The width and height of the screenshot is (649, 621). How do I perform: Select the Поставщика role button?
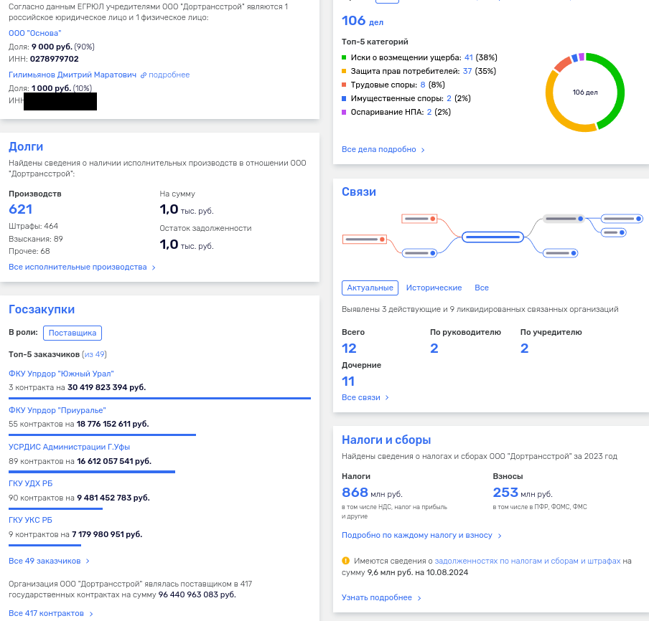[73, 333]
